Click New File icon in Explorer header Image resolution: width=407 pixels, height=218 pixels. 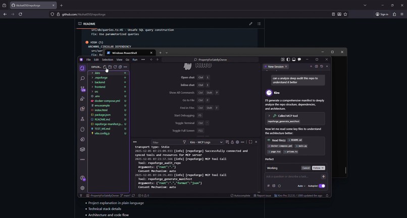[105, 67]
